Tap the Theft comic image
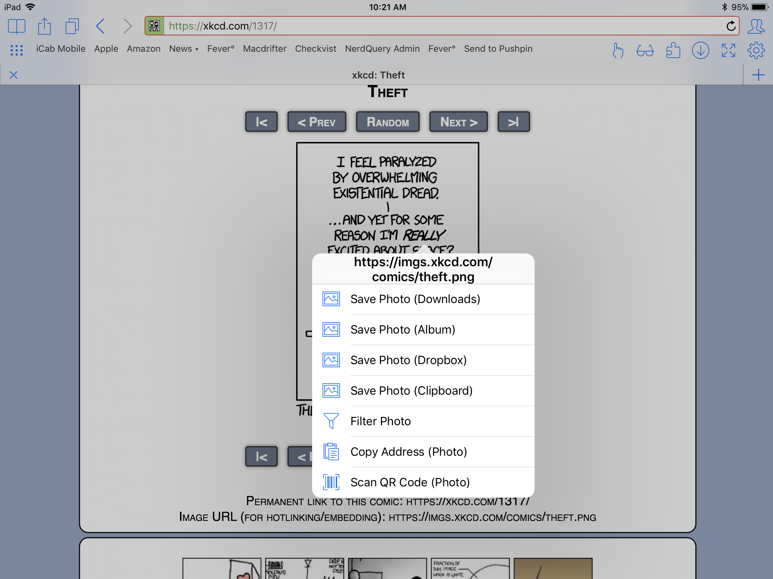The image size is (773, 579). (x=388, y=197)
